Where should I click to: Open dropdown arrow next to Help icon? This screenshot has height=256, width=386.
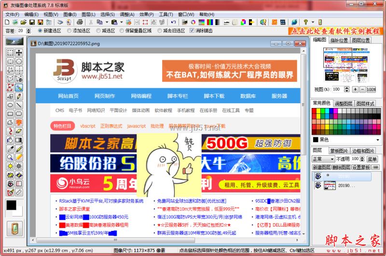coord(313,22)
